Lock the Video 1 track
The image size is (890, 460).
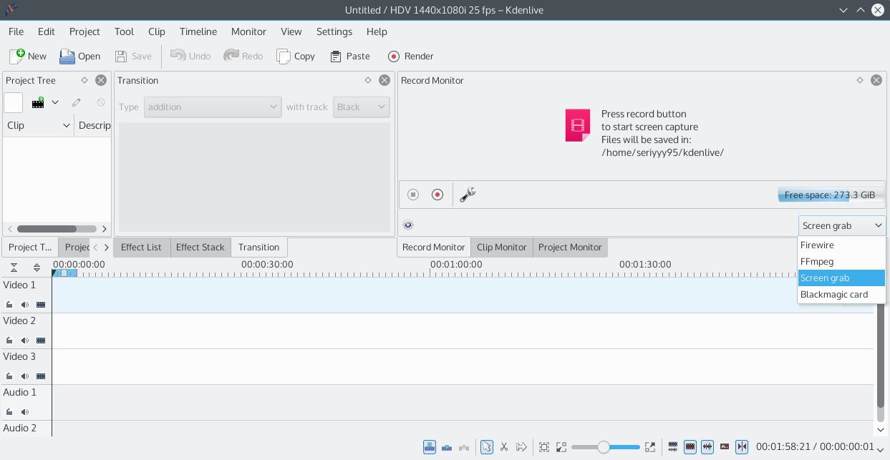9,305
